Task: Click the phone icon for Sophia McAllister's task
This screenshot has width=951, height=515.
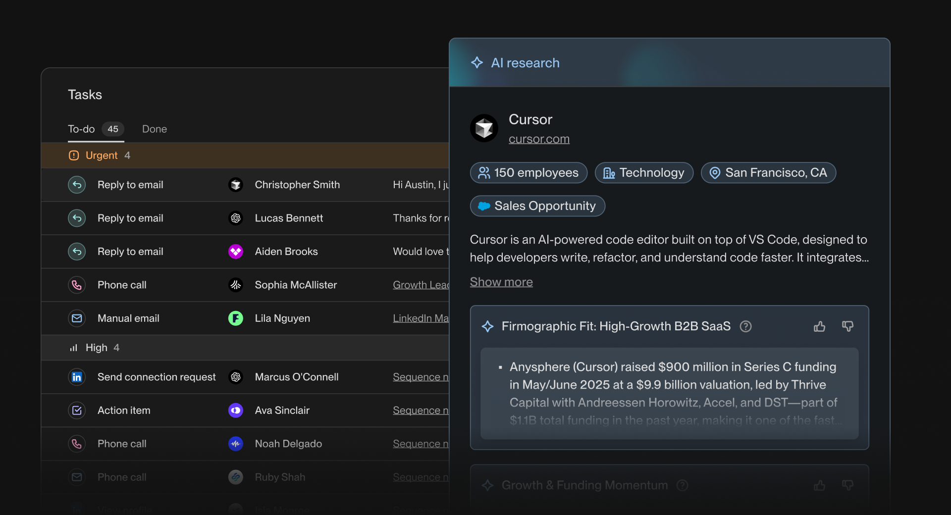Action: click(x=77, y=285)
